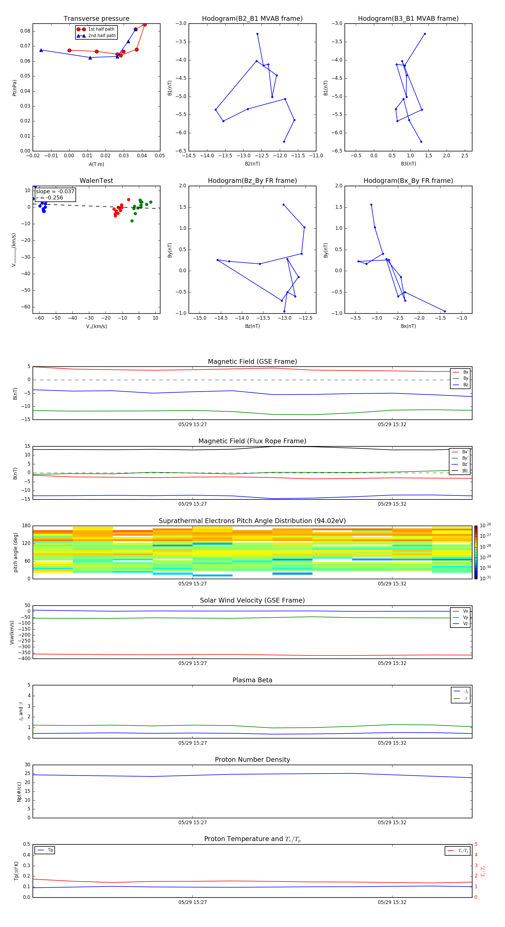Screen dimensions: 505x927
Task: Click the βp entry in Plasma Beta legend
Action: point(461,691)
